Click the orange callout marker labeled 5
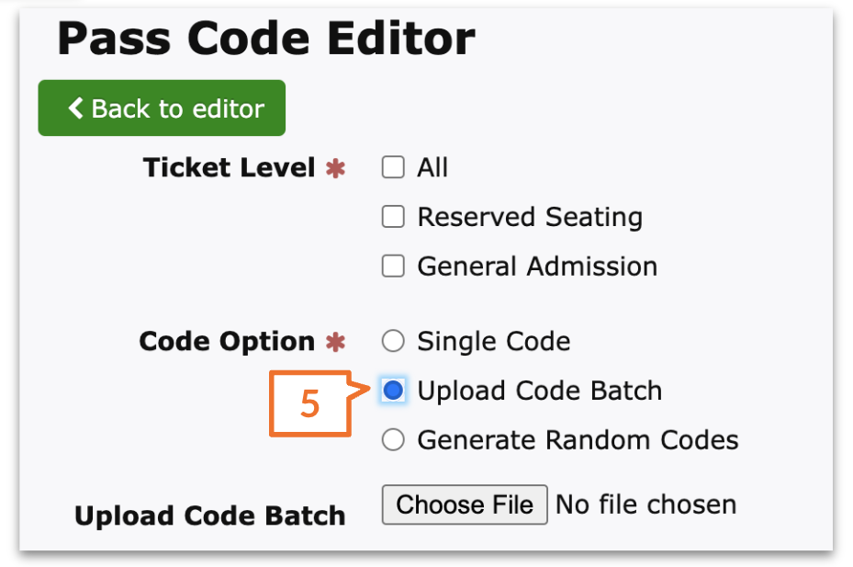853x567 pixels. pos(311,403)
